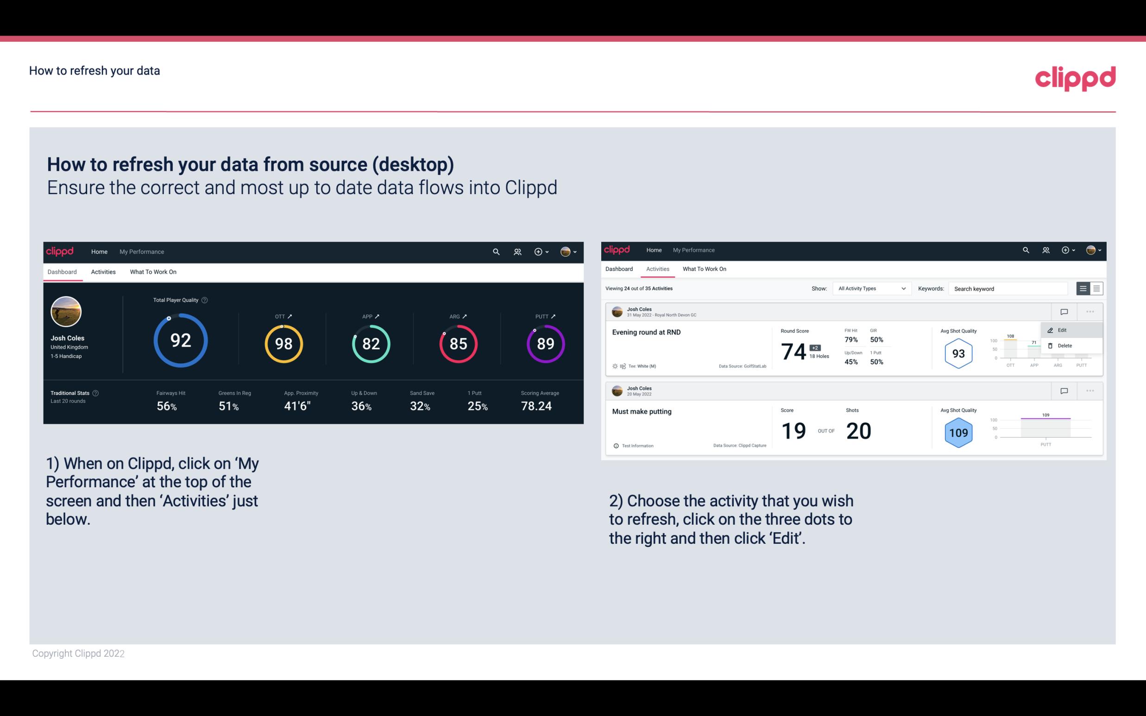Click the search icon in top navigation
The image size is (1146, 716).
click(x=495, y=251)
